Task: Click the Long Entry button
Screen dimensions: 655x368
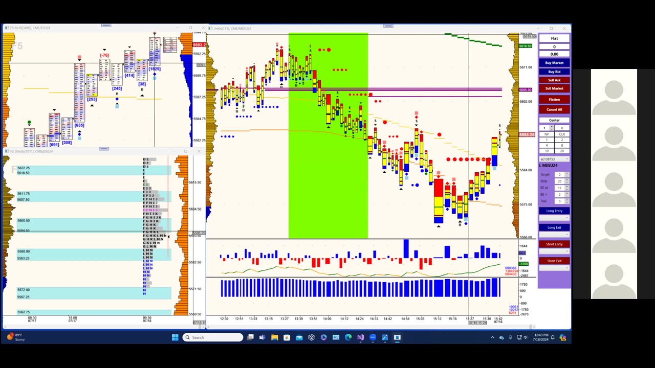Action: (554, 211)
